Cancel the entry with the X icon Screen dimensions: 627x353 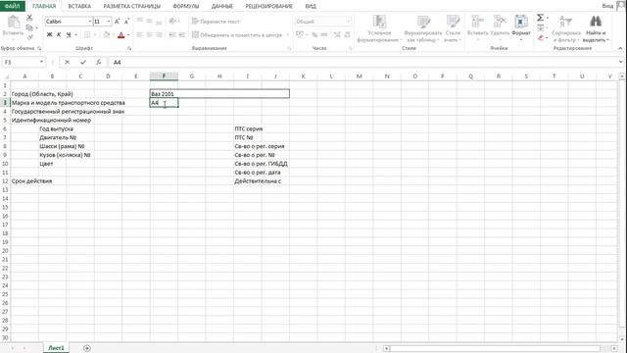click(68, 62)
